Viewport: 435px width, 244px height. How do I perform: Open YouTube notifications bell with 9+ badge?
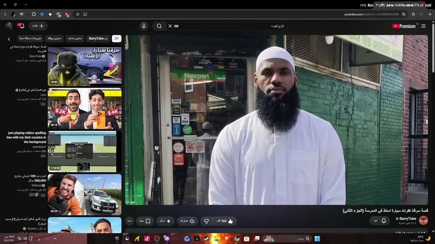(21, 26)
